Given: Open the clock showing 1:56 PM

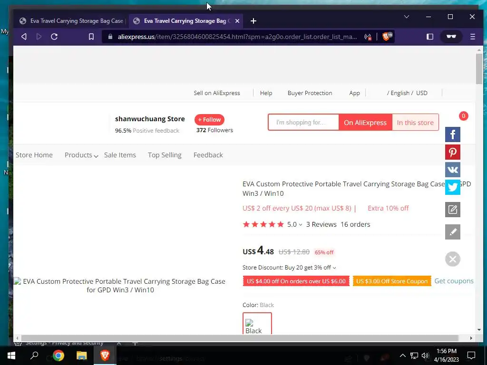Looking at the screenshot, I should (446, 355).
